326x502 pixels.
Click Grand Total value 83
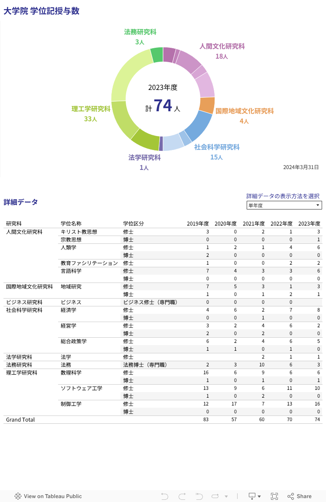(x=206, y=419)
